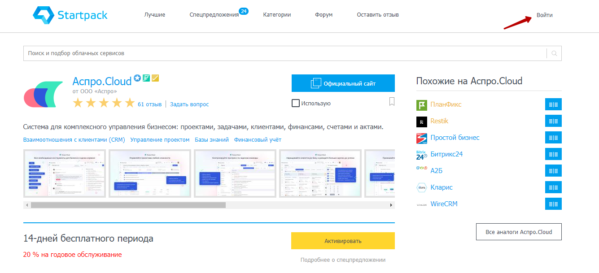Click the Войти login link
The image size is (599, 273).
click(544, 15)
